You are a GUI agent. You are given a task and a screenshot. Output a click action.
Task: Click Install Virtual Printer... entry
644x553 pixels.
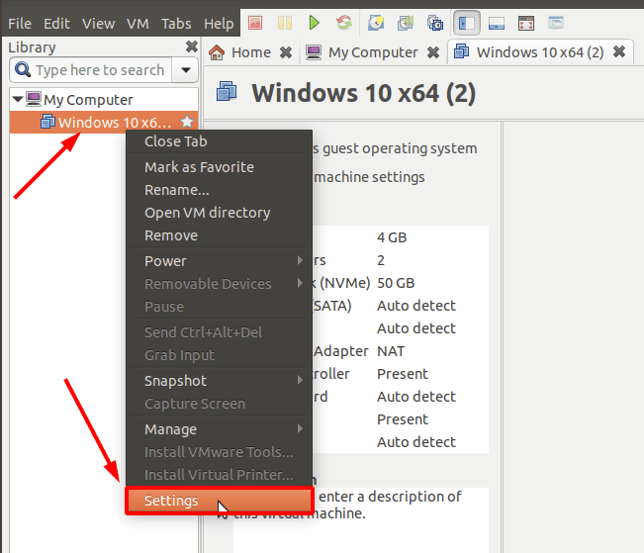click(220, 475)
